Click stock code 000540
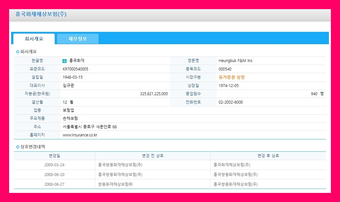The height and width of the screenshot is (202, 340). 225,69
